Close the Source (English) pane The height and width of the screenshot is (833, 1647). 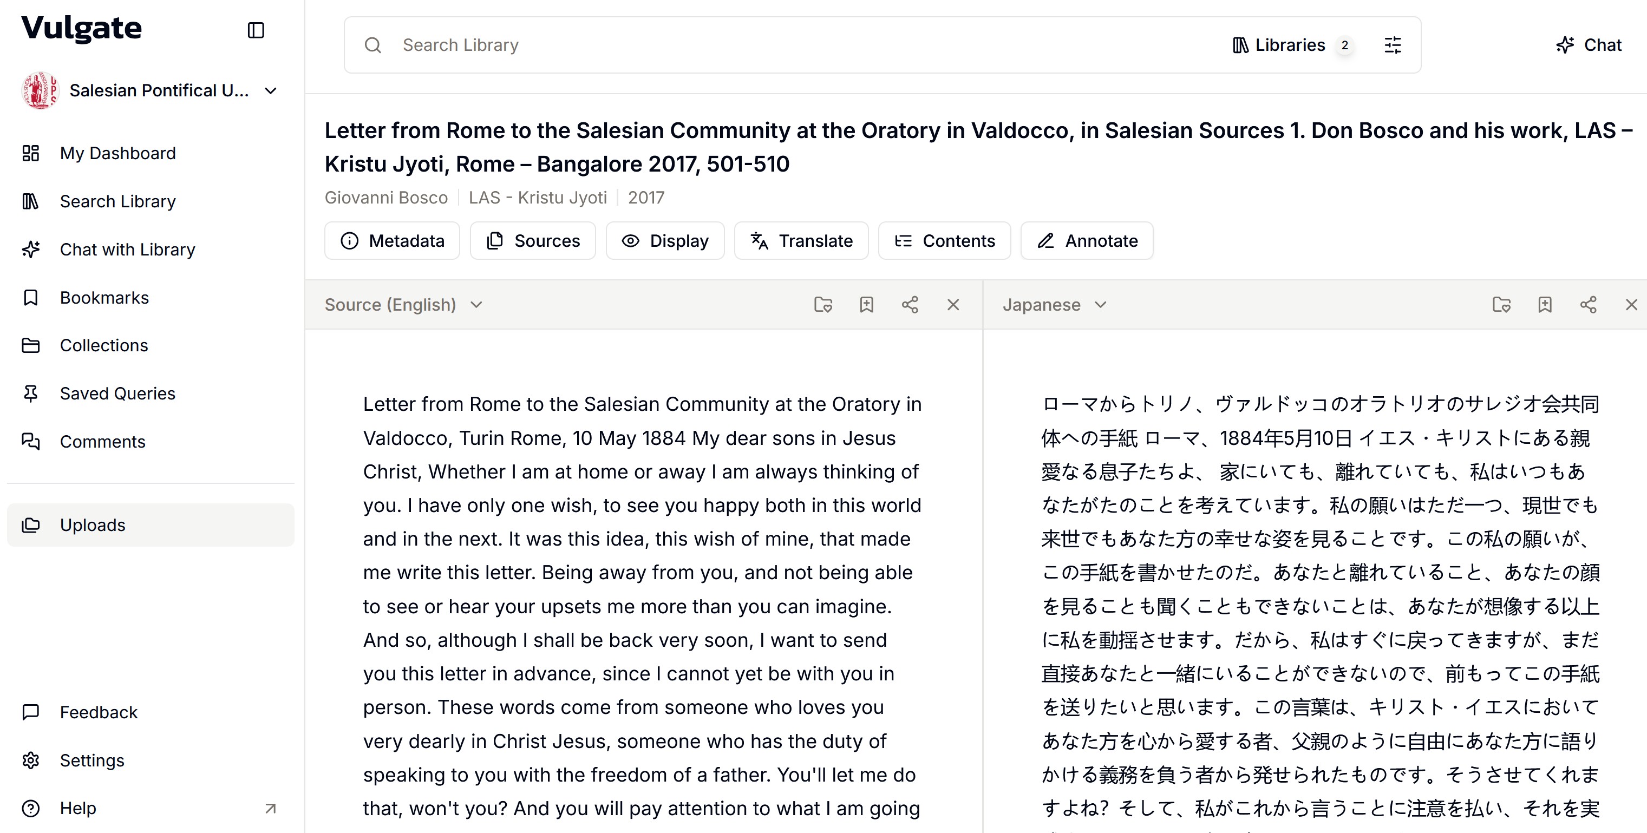point(953,304)
